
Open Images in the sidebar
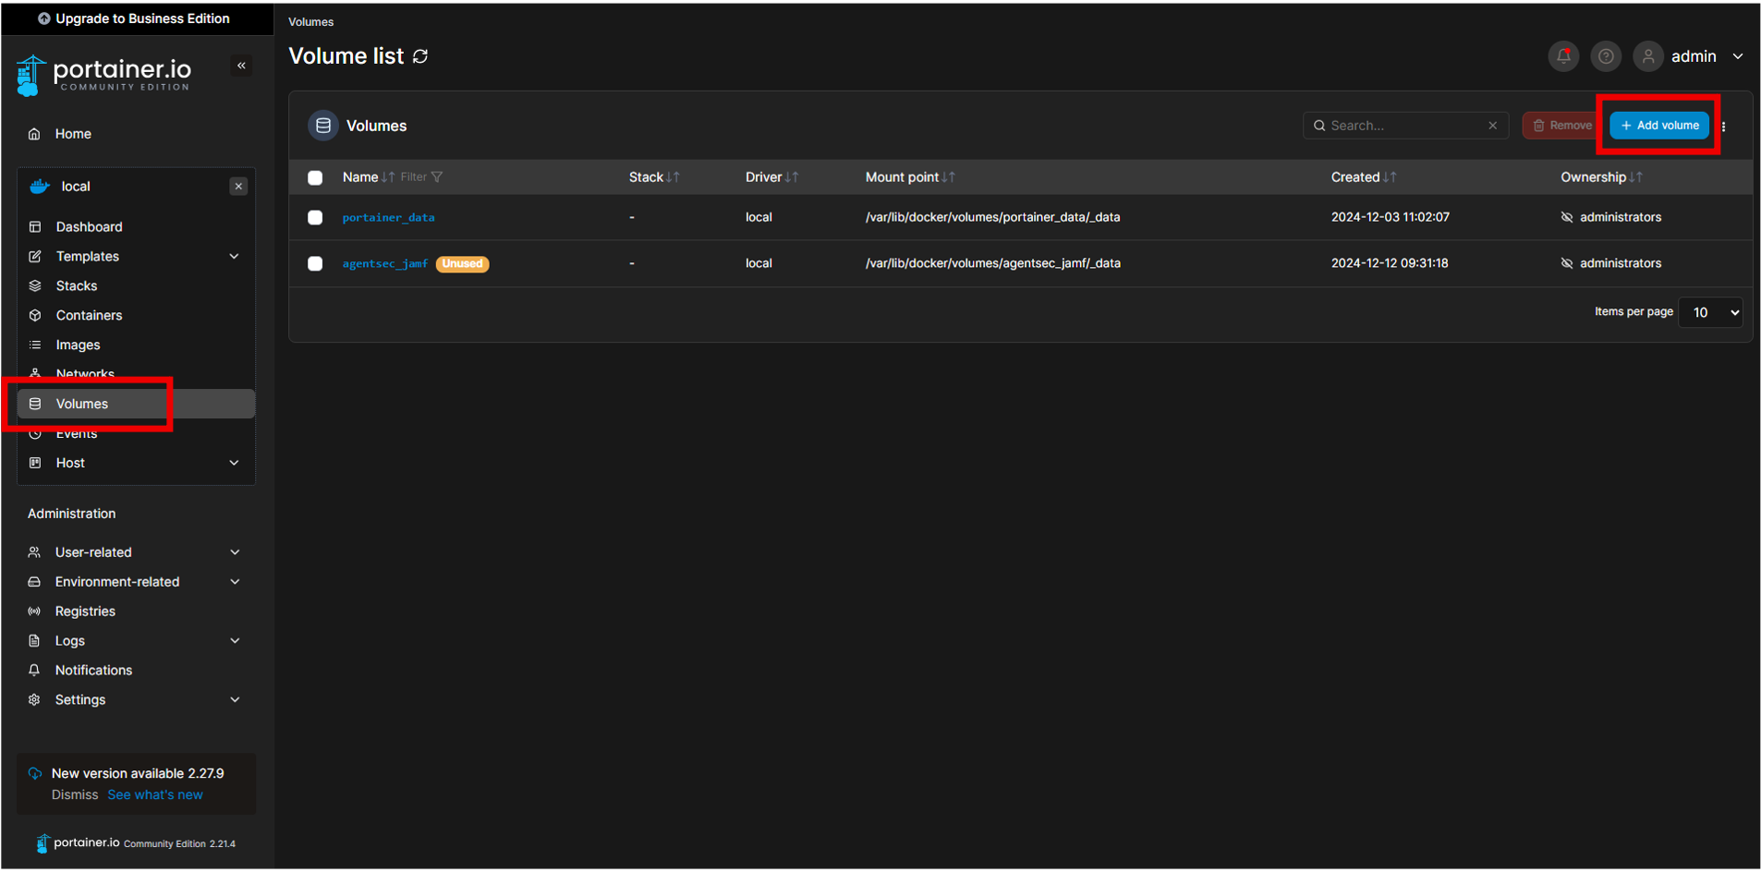coord(78,345)
